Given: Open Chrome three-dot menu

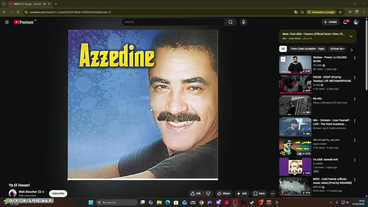Looking at the screenshot, I should 364,12.
